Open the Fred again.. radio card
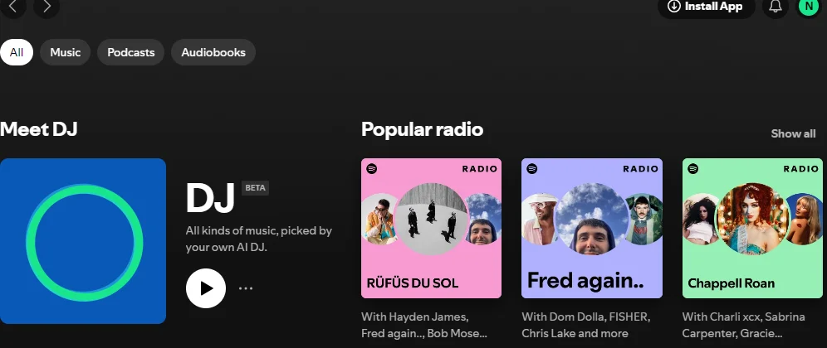Image resolution: width=827 pixels, height=348 pixels. pos(592,229)
